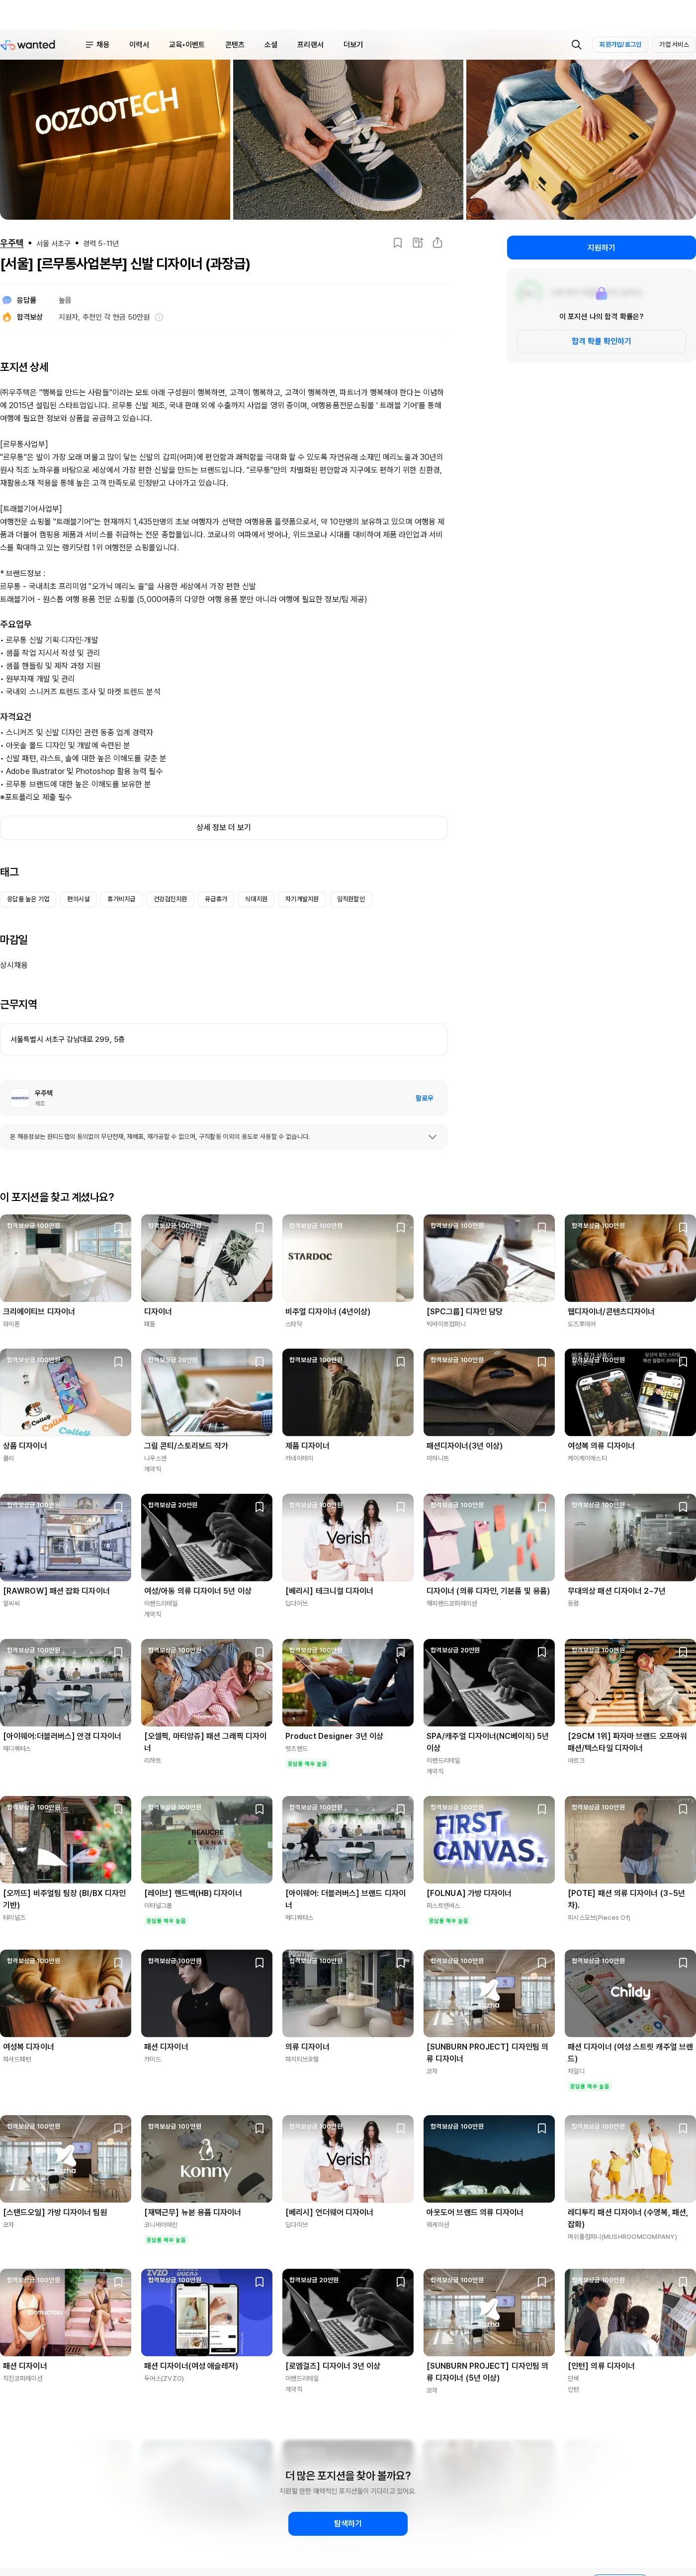The width and height of the screenshot is (696, 2576).
Task: Click the 건강검진지원 tag
Action: [170, 899]
